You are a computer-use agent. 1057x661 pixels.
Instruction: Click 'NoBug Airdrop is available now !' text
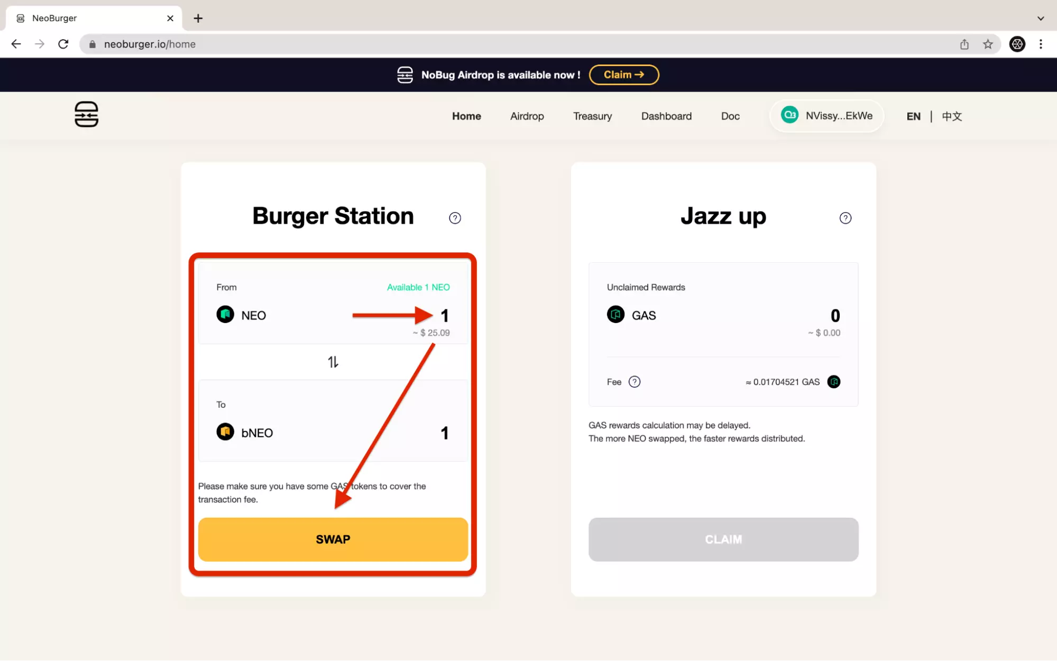click(501, 75)
